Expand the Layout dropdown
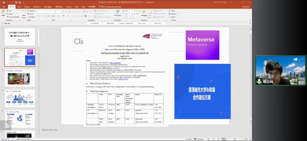 pos(32,11)
